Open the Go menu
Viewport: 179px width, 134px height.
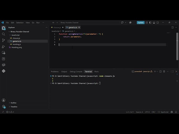pyautogui.click(x=33, y=23)
